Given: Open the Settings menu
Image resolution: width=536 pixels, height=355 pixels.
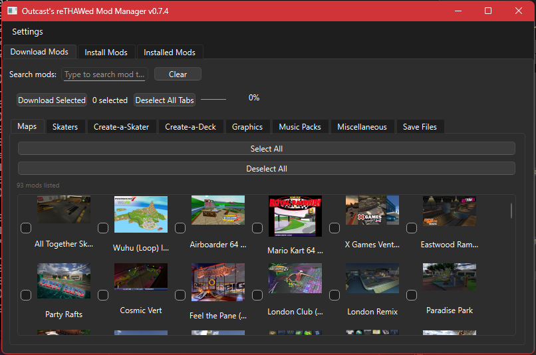Looking at the screenshot, I should pos(27,31).
